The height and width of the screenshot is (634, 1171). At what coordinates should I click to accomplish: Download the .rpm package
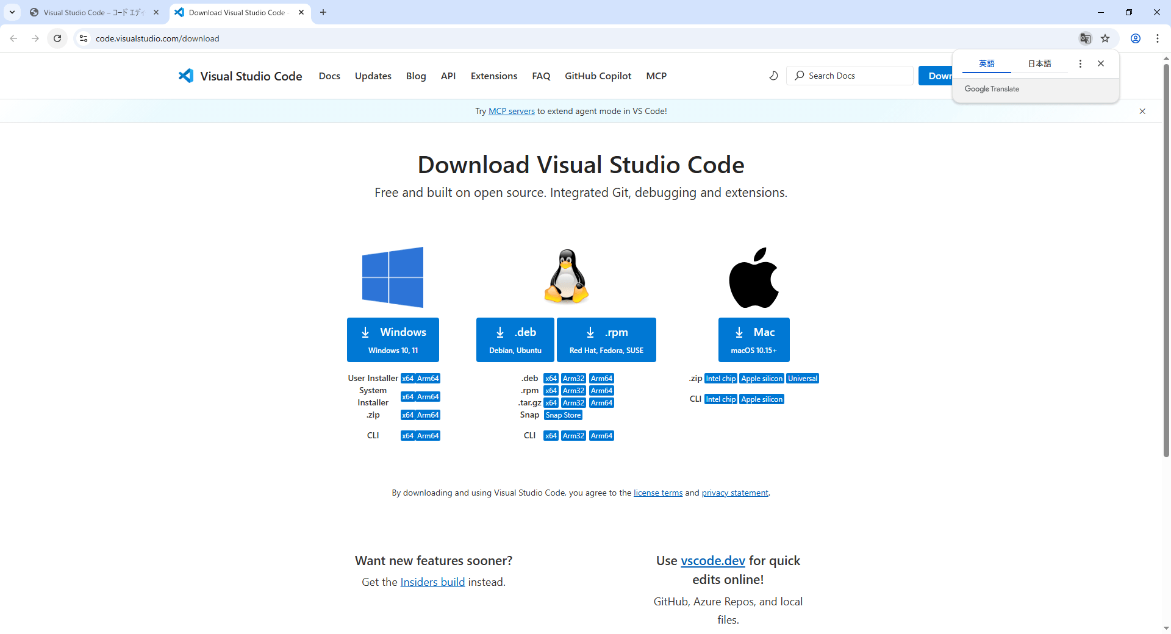click(x=606, y=340)
